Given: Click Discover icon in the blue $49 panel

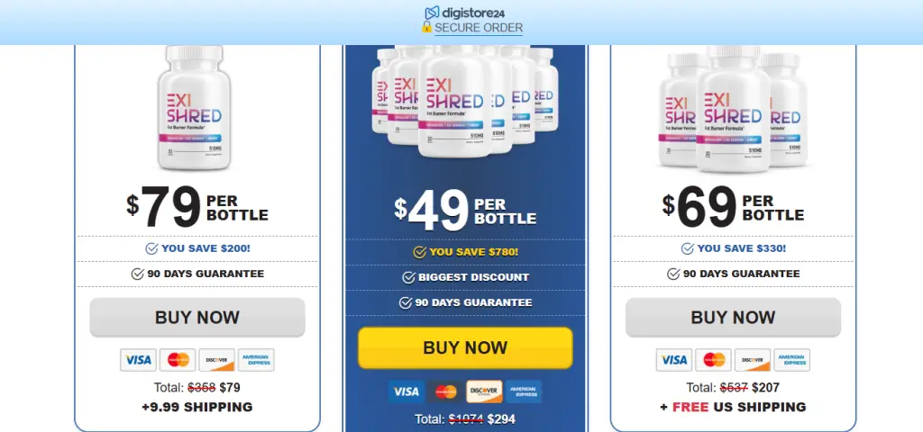Looking at the screenshot, I should point(484,391).
